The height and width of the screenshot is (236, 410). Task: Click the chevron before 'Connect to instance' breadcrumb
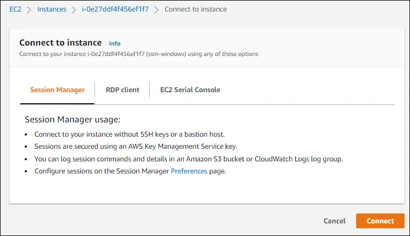point(156,9)
